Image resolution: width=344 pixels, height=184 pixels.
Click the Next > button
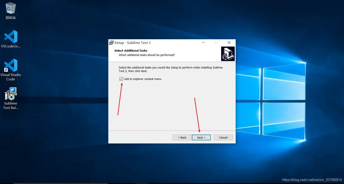point(201,137)
